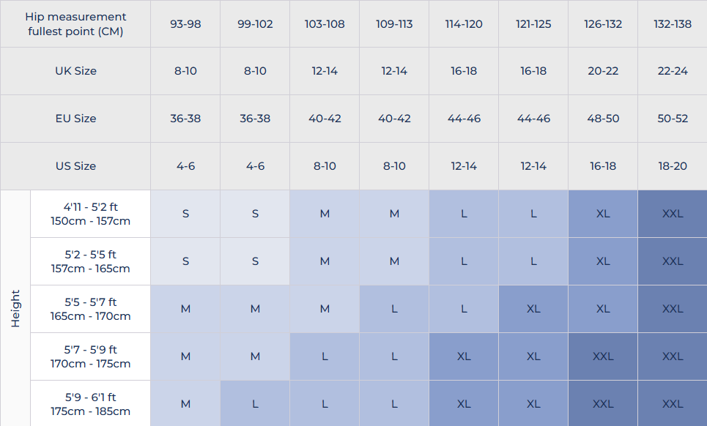The width and height of the screenshot is (707, 426).
Task: Click the vertical Height label
Action: pyautogui.click(x=15, y=308)
